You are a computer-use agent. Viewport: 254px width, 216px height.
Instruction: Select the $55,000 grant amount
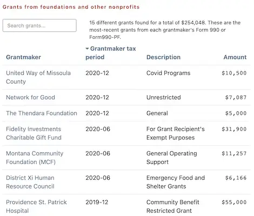(x=234, y=202)
